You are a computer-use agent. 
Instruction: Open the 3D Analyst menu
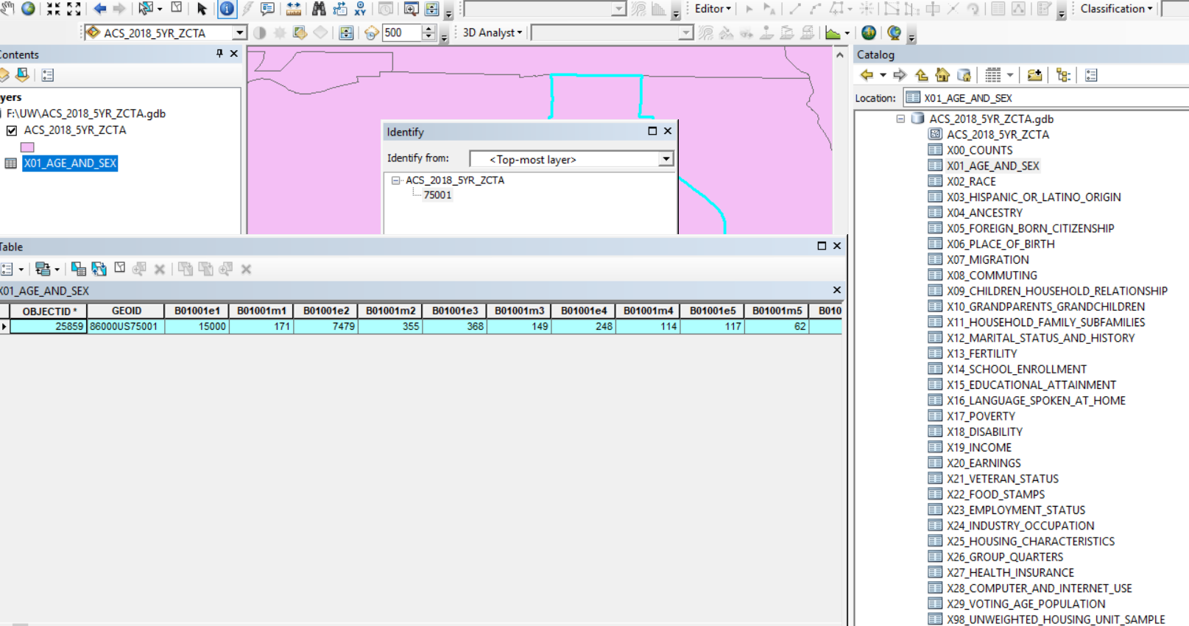[492, 32]
